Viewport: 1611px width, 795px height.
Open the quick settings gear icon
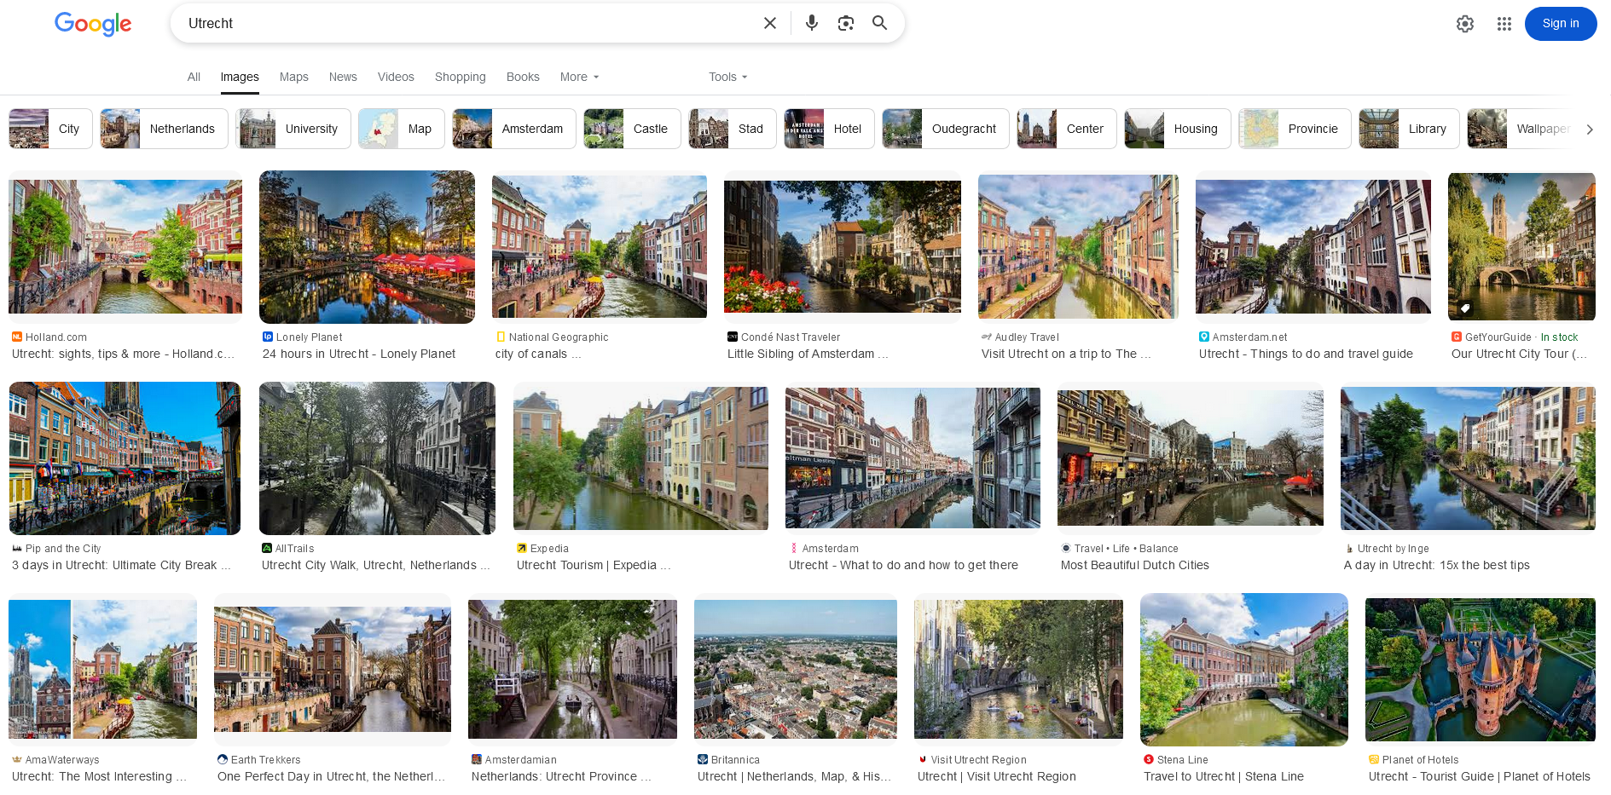tap(1464, 24)
